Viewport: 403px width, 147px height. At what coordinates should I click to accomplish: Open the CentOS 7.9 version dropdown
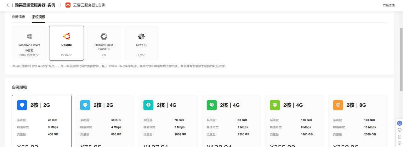tap(141, 55)
